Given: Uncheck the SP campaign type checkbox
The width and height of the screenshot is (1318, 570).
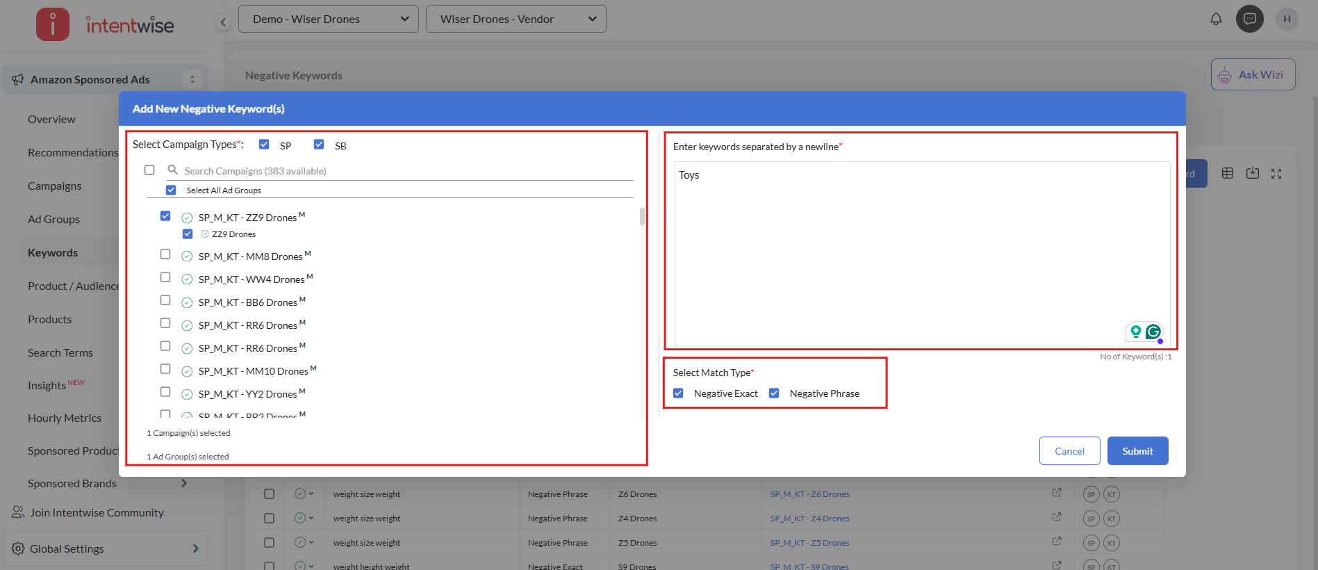Looking at the screenshot, I should (x=264, y=145).
